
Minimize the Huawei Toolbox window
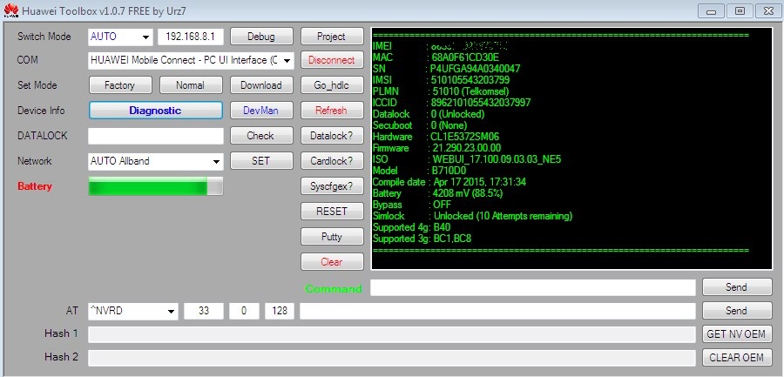(711, 10)
